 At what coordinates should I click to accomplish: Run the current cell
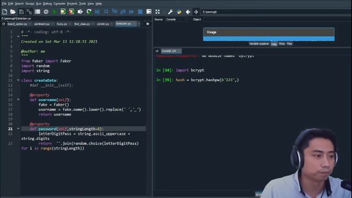pos(63,12)
